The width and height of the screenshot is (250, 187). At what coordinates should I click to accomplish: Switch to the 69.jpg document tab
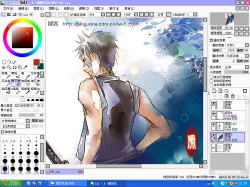point(65,172)
